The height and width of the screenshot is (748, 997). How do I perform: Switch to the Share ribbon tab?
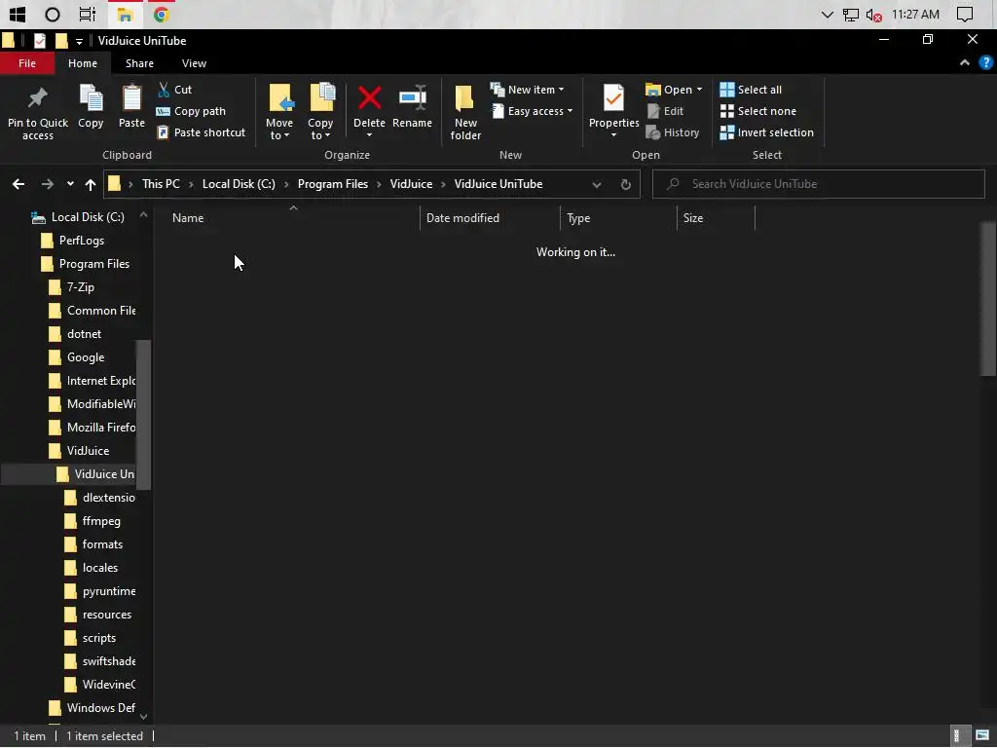tap(139, 63)
